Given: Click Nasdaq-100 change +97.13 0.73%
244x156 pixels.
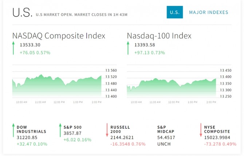Looking at the screenshot, I should coord(149,52).
